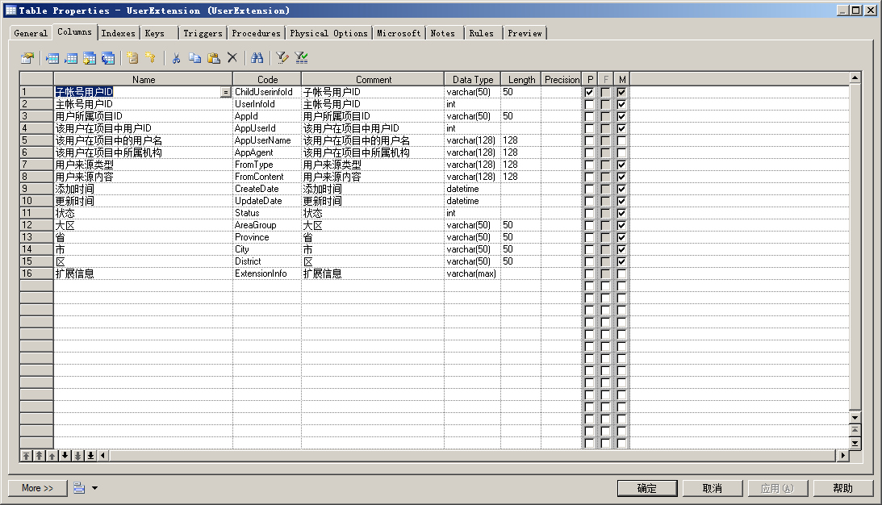Screen dimensions: 882x505
Task: Check Primary key box for ChildUserinfoId row
Action: point(589,92)
